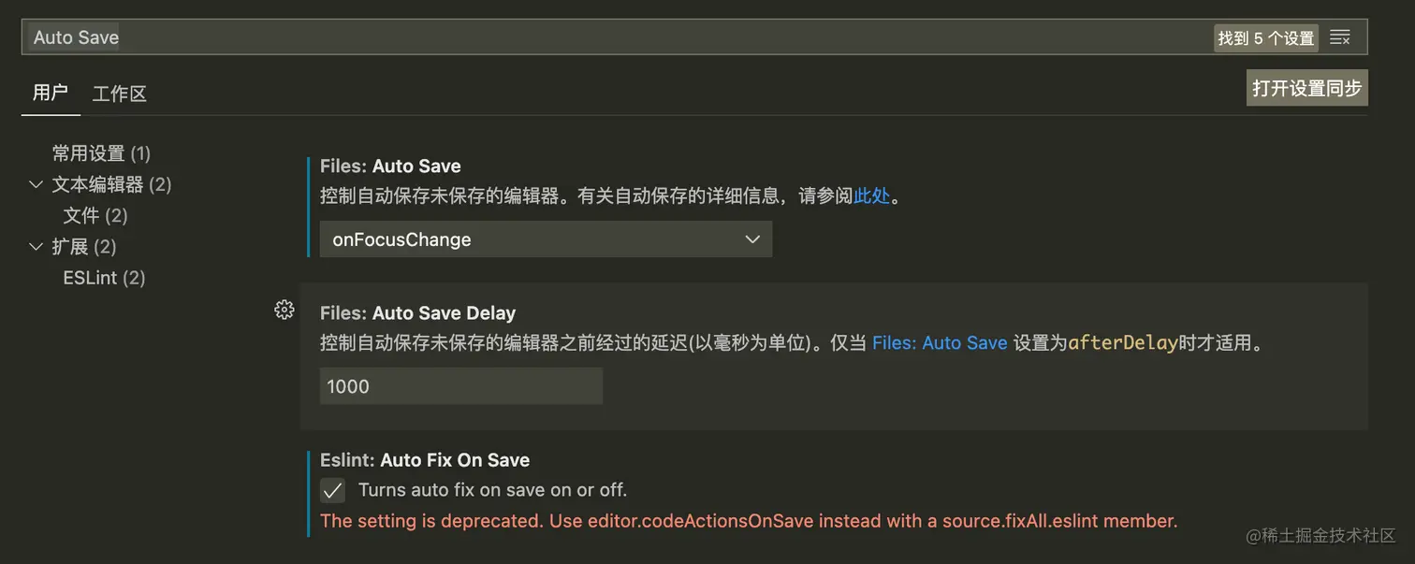
Task: Collapse the 文本编辑器 tree chevron
Action: [x=36, y=184]
